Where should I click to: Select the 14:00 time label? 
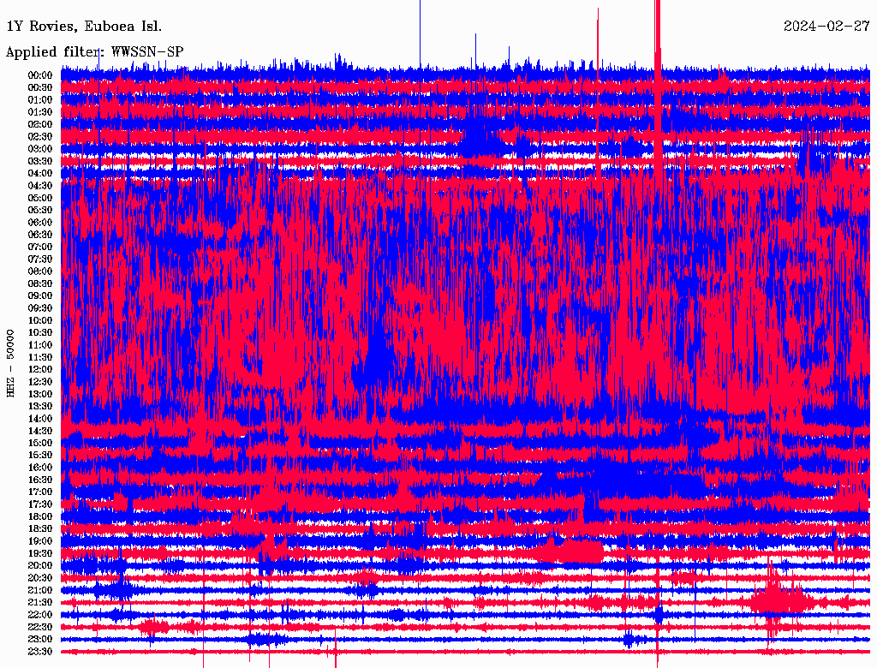tap(40, 418)
